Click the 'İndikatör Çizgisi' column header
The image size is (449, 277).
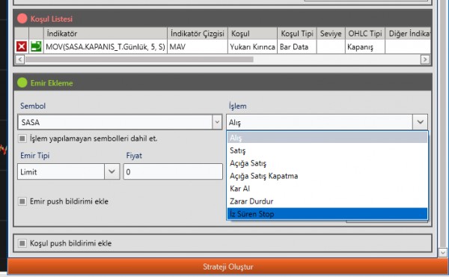pyautogui.click(x=198, y=34)
